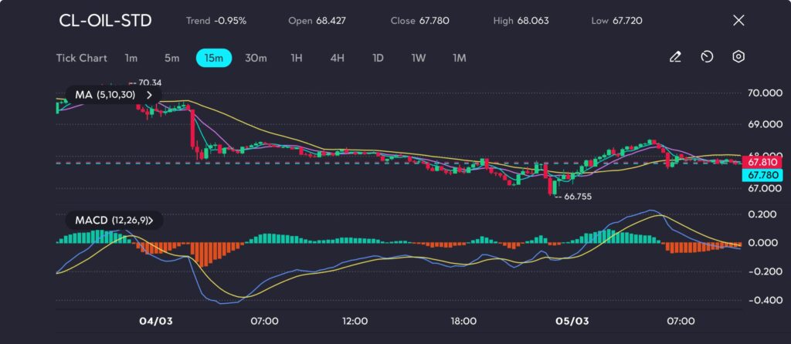This screenshot has width=791, height=344.
Task: Click the CL-OIL-STD symbol title
Action: tap(105, 21)
